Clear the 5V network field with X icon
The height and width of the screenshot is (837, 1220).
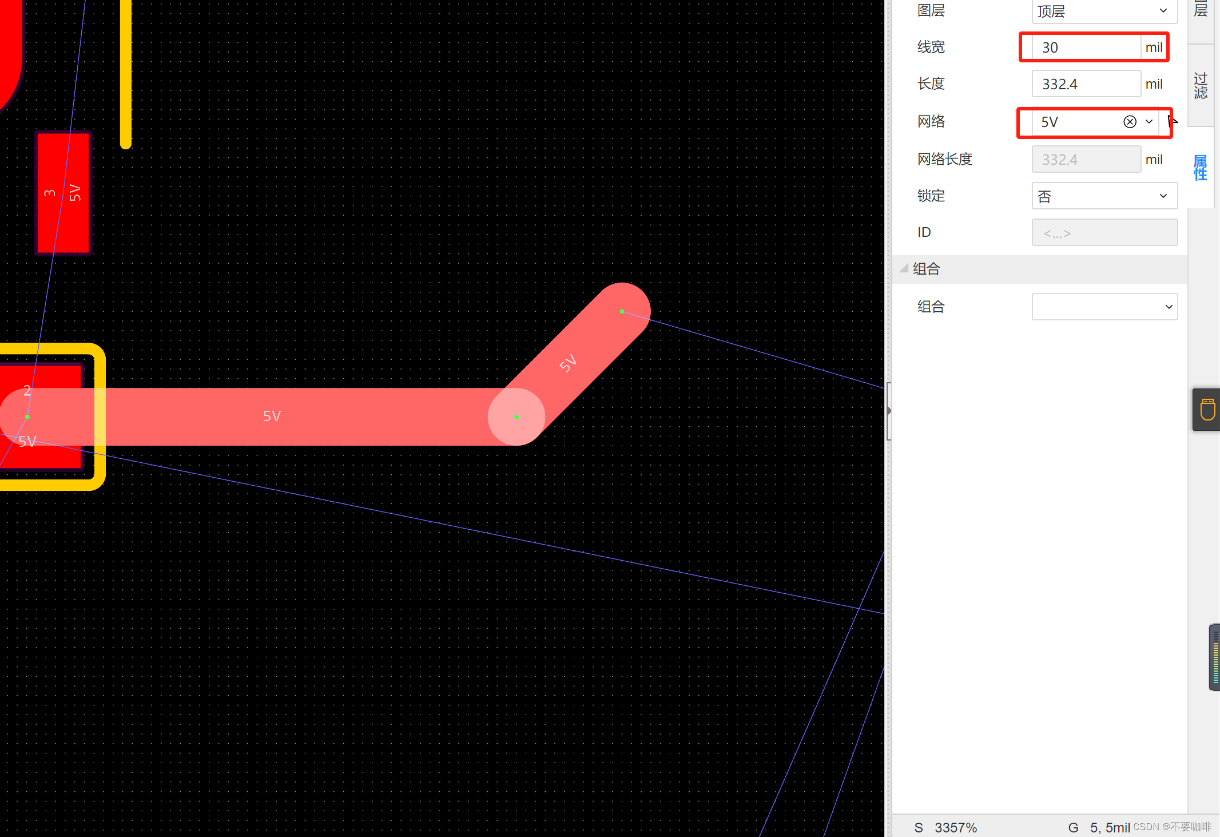click(1130, 122)
